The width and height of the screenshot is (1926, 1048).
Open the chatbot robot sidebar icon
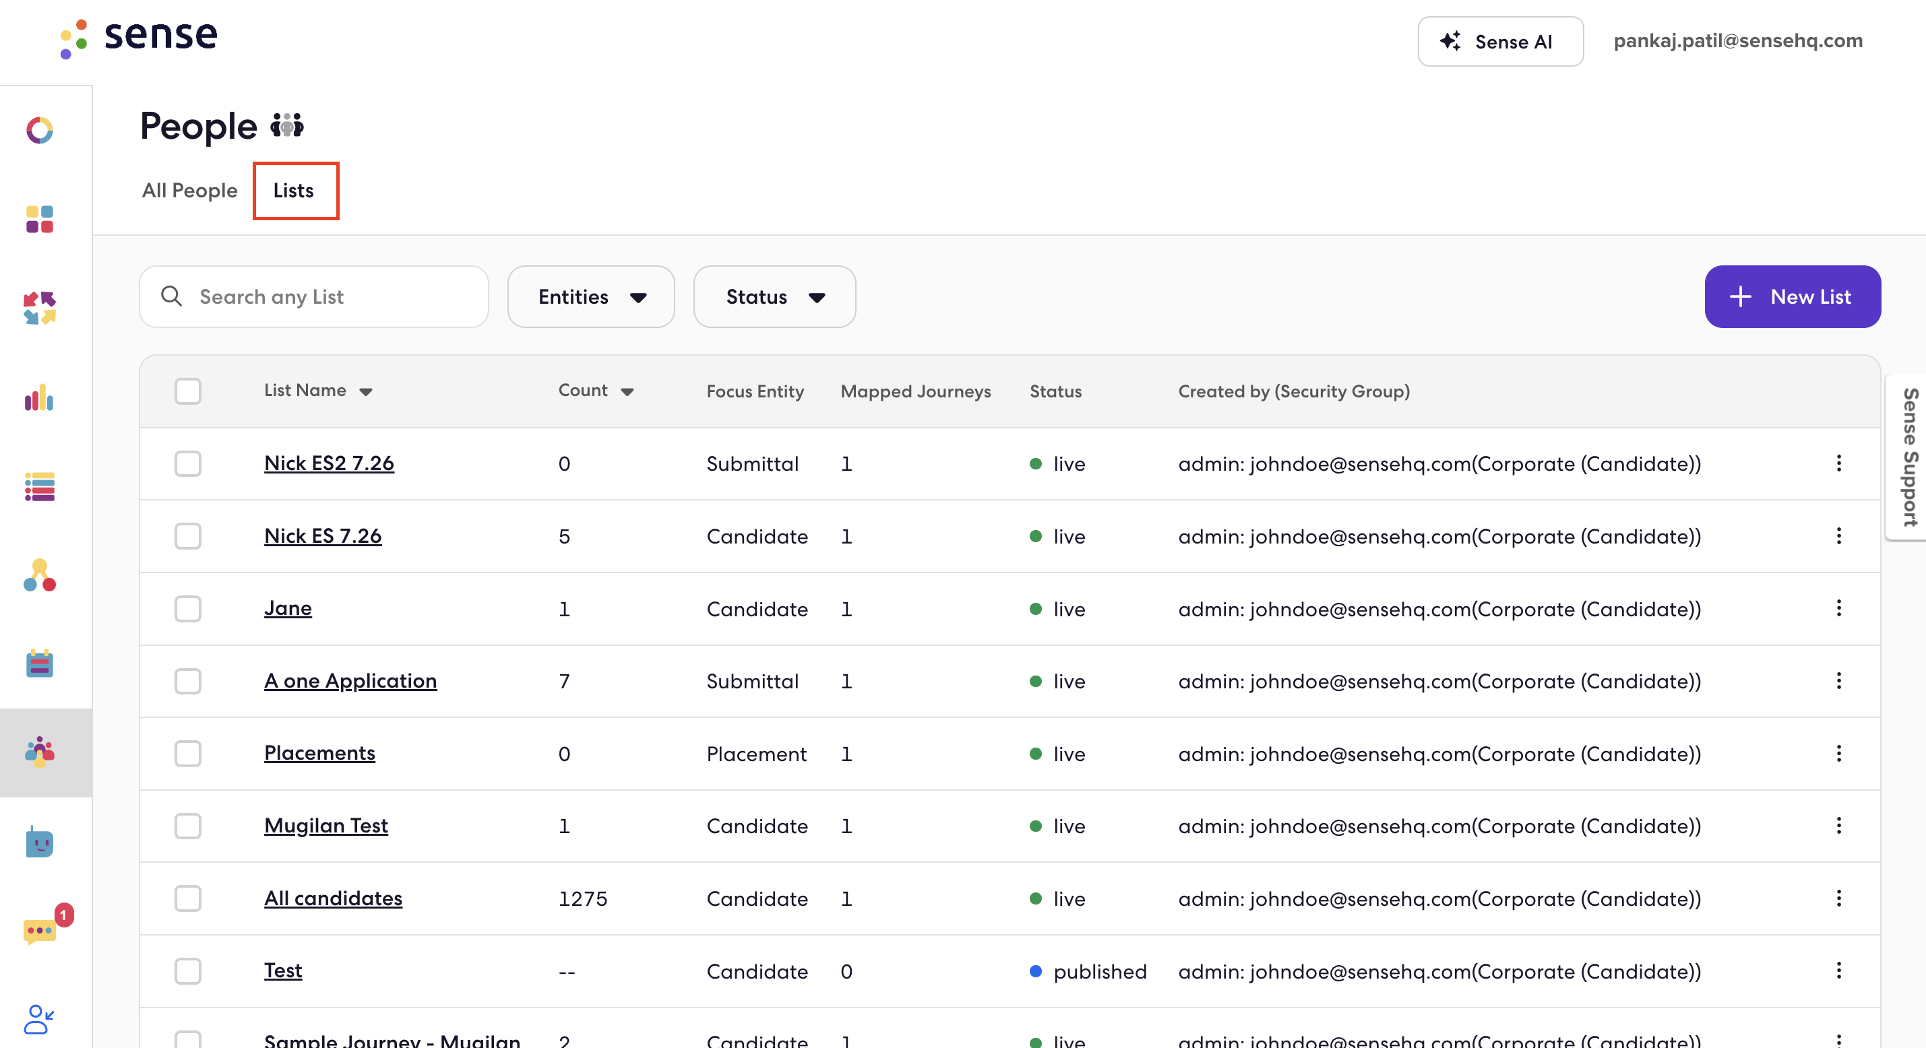point(40,842)
